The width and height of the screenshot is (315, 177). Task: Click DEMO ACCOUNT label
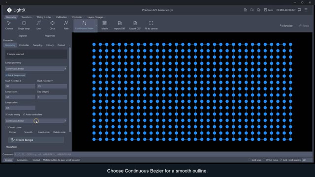(x=286, y=10)
